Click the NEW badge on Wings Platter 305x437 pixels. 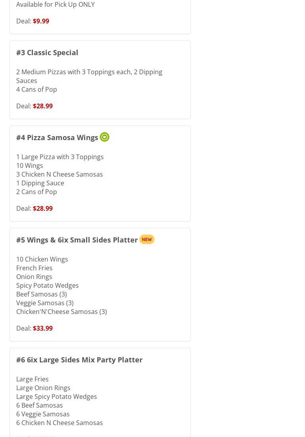147,239
